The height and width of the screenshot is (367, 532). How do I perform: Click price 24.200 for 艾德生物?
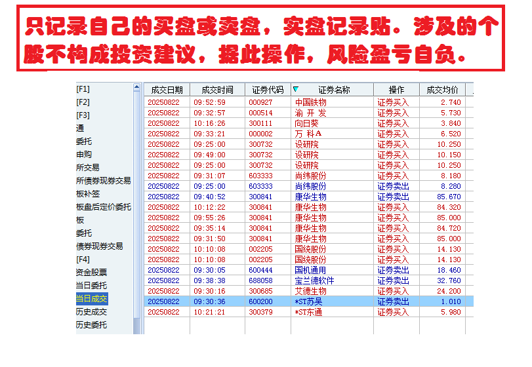point(449,292)
